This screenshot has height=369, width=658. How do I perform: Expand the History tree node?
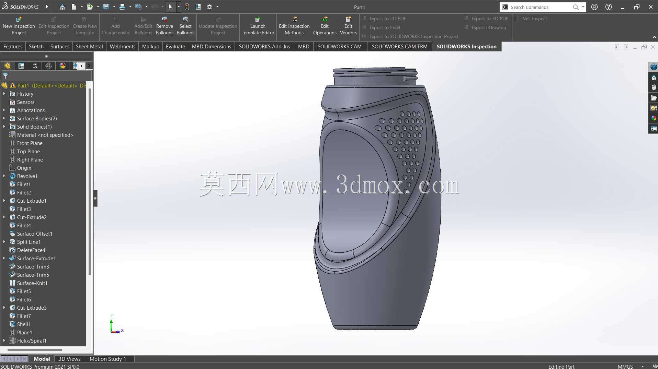4,94
